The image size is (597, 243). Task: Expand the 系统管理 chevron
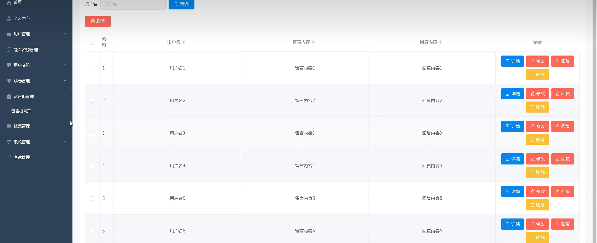[65, 141]
